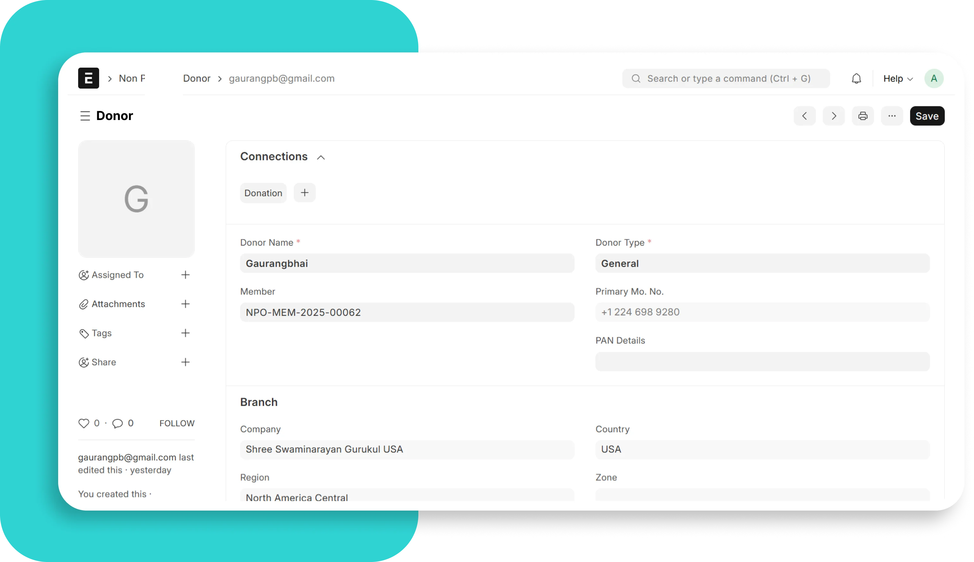This screenshot has width=974, height=562.
Task: Navigate to previous record with left arrow
Action: coord(805,116)
